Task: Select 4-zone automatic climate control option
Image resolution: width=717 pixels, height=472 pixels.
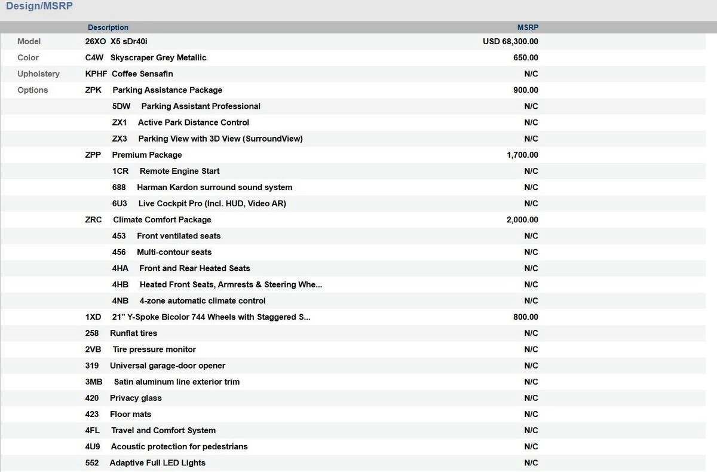Action: tap(202, 301)
